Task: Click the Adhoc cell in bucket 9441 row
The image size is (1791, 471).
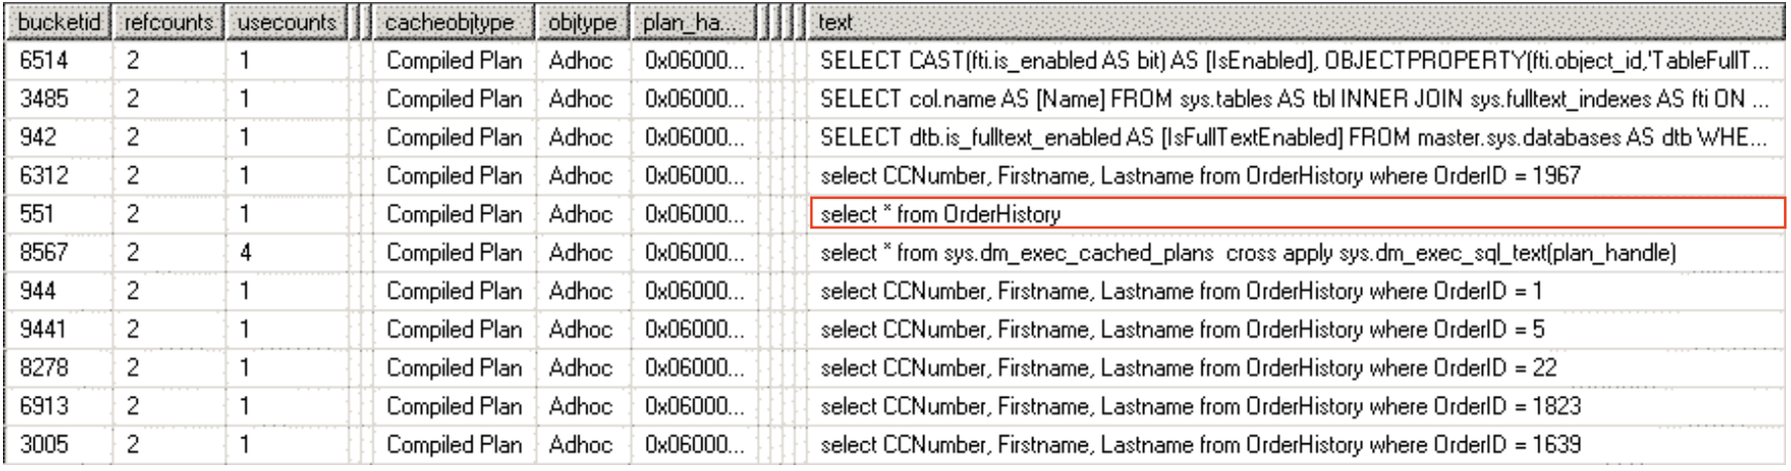Action: pyautogui.click(x=580, y=330)
